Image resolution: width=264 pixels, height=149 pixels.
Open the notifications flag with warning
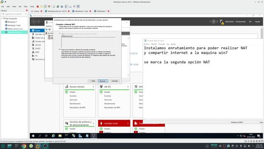(222, 22)
